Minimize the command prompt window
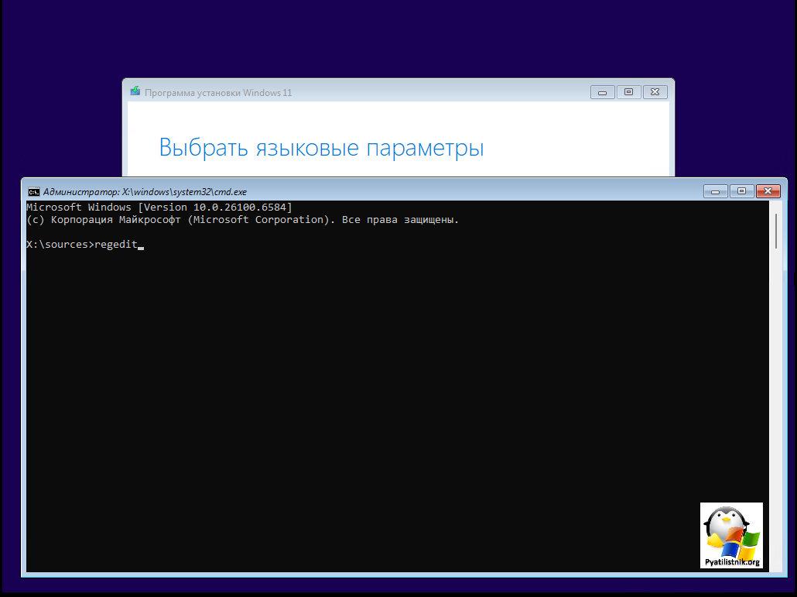Image resolution: width=797 pixels, height=597 pixels. [715, 191]
